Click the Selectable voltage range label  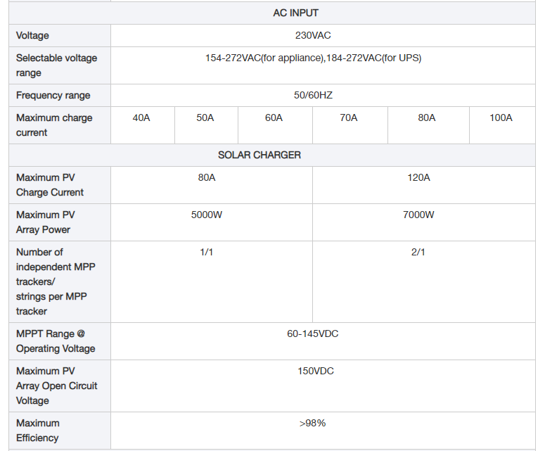56,65
